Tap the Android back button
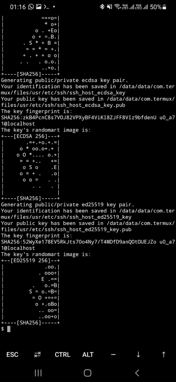Screen dimensions: 176x382 pyautogui.click(x=137, y=373)
